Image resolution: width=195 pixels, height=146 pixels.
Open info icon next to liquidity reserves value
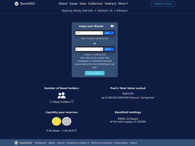click(x=75, y=130)
